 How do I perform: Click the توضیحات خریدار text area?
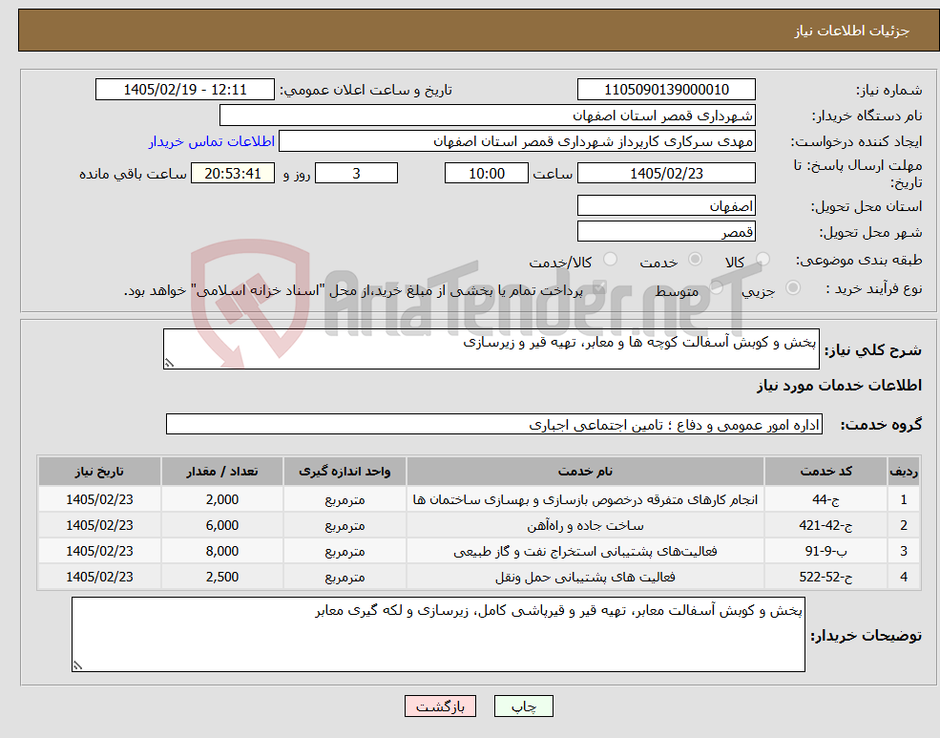(x=438, y=634)
